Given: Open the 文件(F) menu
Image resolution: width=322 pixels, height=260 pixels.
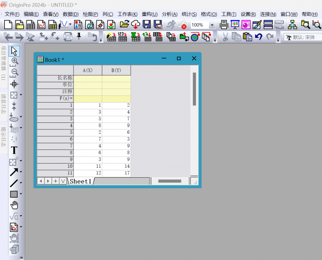Looking at the screenshot, I should (12, 14).
